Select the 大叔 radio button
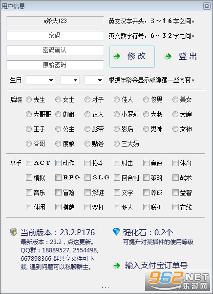The image size is (213, 294). (x=146, y=114)
